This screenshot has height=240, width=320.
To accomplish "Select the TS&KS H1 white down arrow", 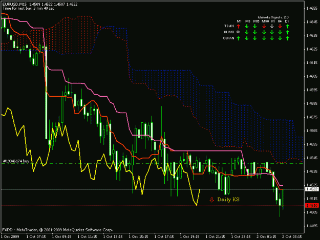I will tap(272, 26).
